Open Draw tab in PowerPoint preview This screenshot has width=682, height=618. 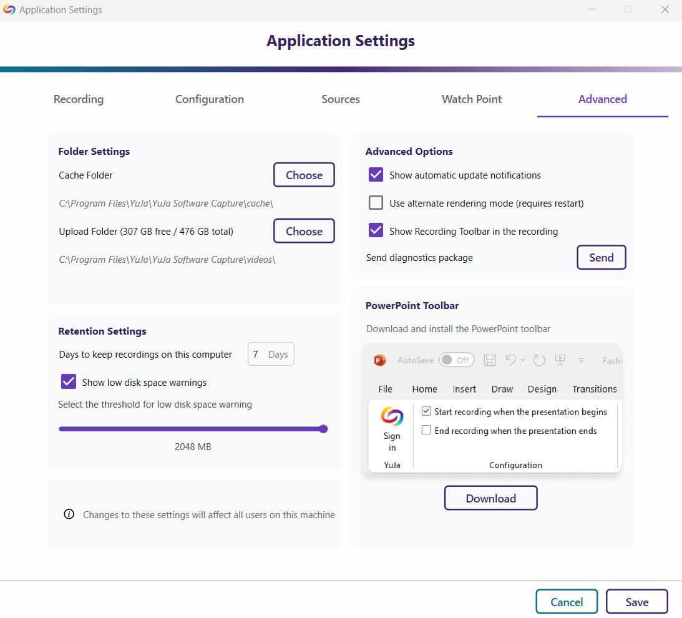click(x=502, y=389)
